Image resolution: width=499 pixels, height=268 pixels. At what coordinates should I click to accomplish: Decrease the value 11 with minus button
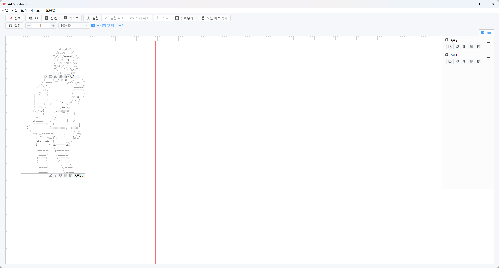click(x=29, y=26)
